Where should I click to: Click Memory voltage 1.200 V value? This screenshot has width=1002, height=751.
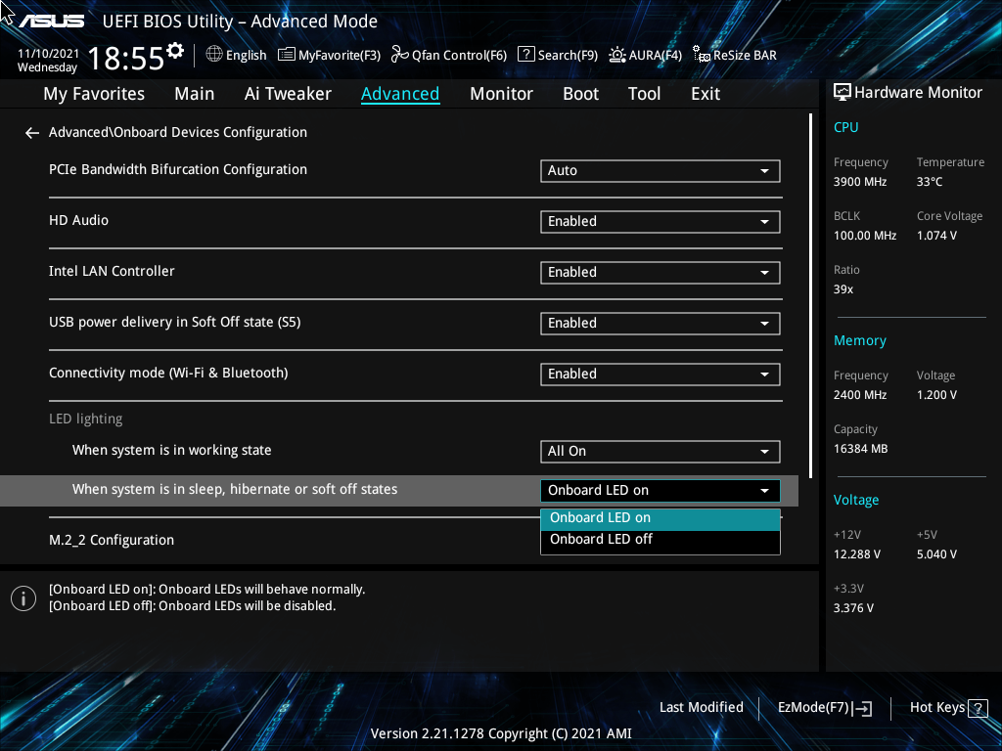936,395
